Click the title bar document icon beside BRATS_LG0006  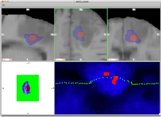(74, 2)
